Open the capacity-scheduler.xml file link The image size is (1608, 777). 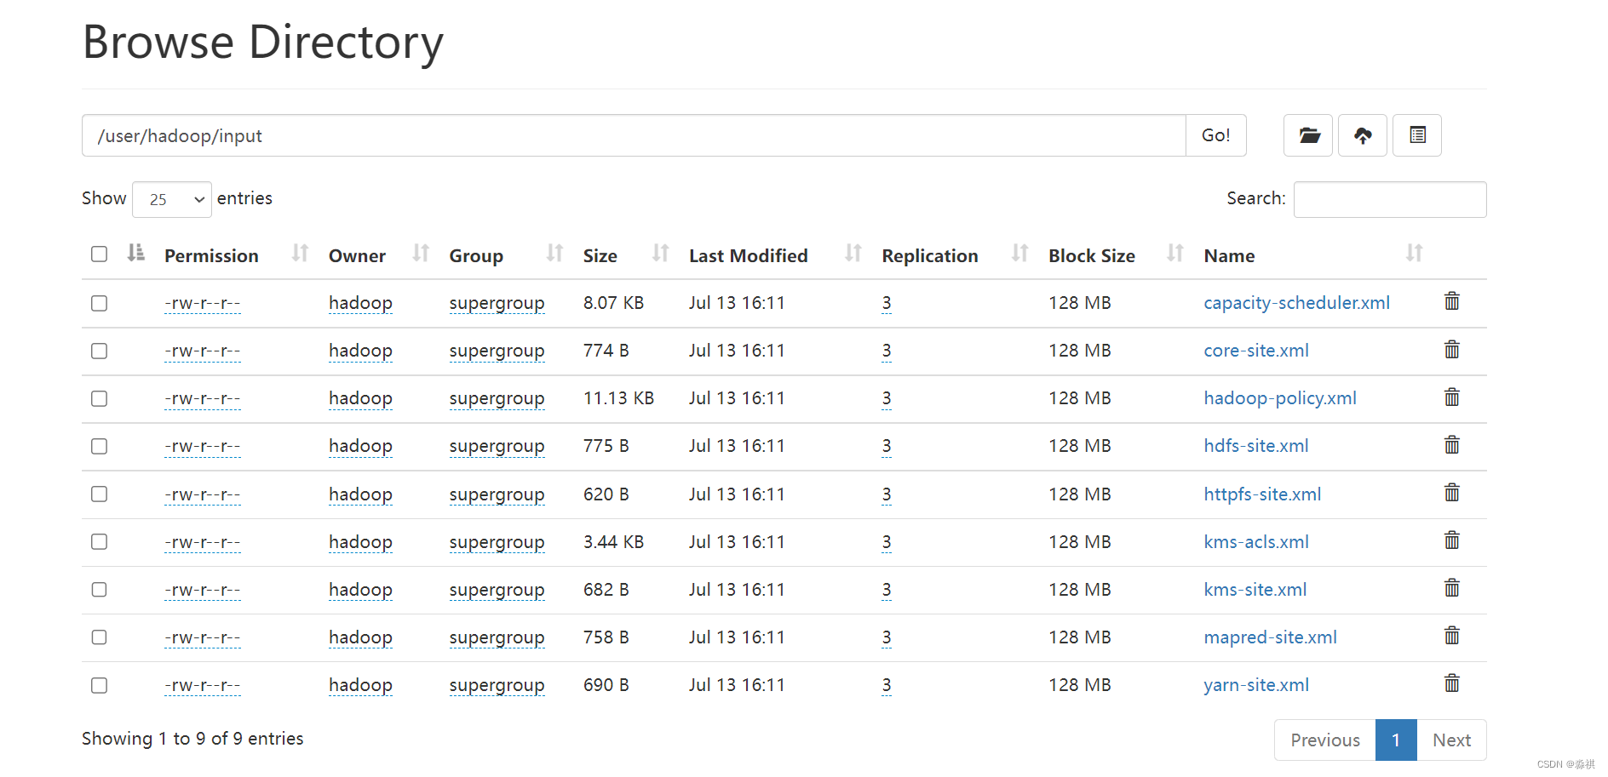click(1296, 303)
